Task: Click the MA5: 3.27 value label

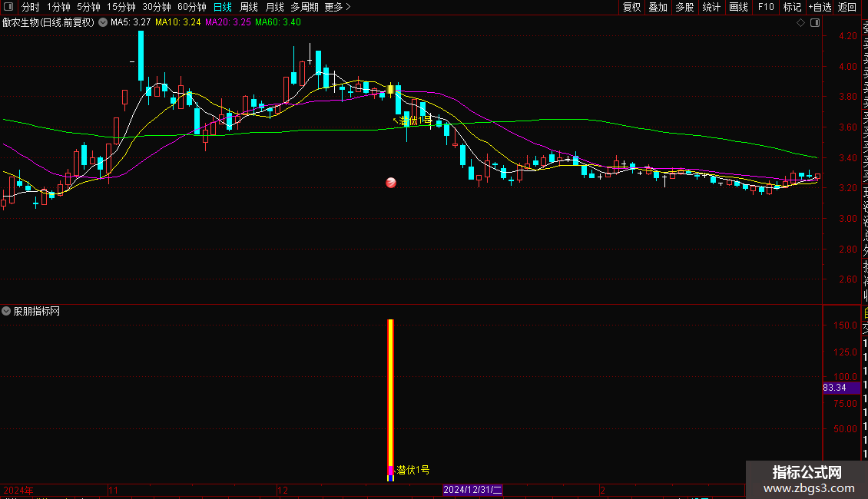Action: (x=131, y=22)
